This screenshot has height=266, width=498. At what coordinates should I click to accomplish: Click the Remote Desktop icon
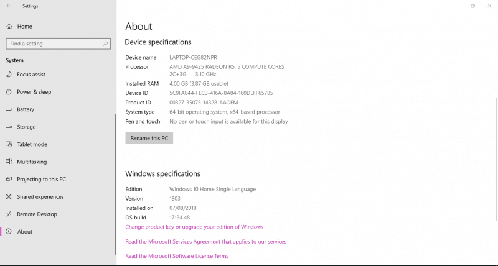(9, 214)
